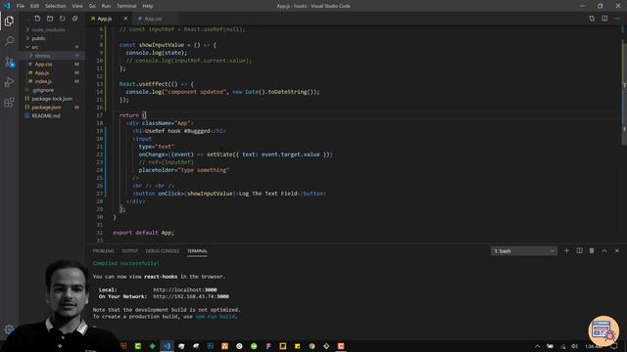Open the Terminal menu

(x=126, y=6)
